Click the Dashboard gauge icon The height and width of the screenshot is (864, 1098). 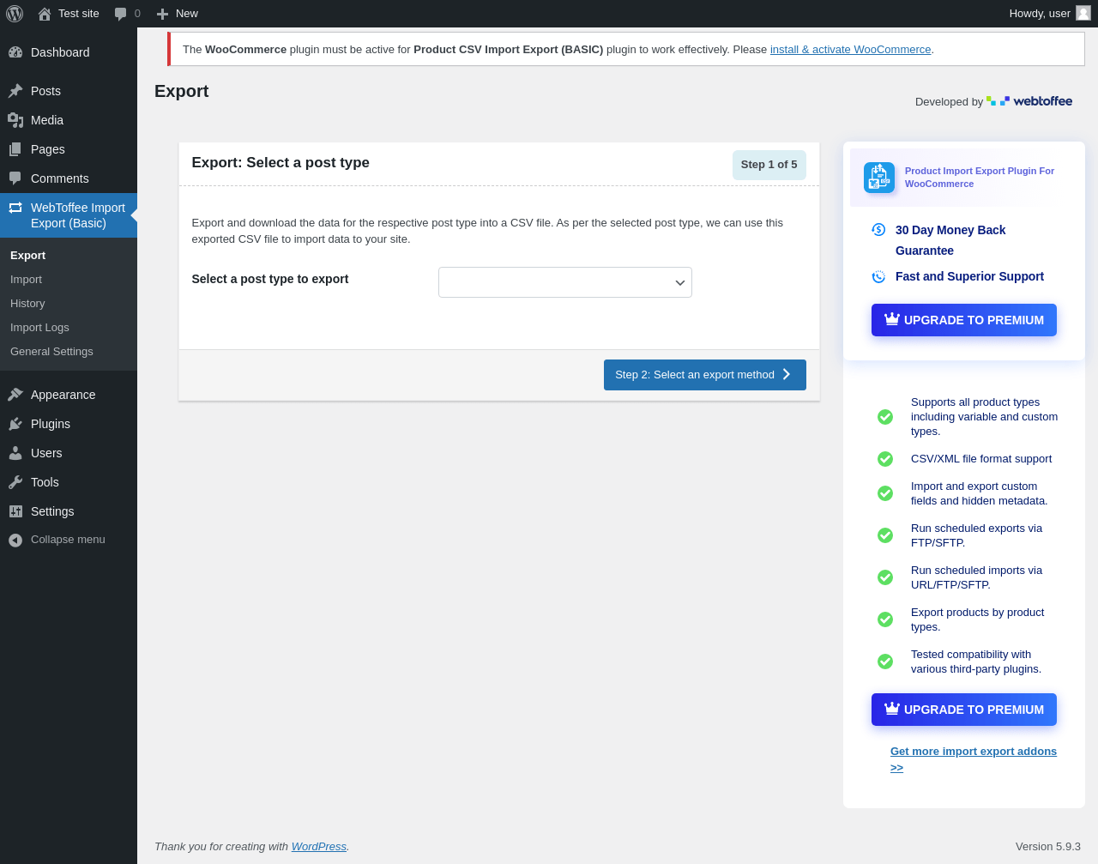(x=15, y=52)
